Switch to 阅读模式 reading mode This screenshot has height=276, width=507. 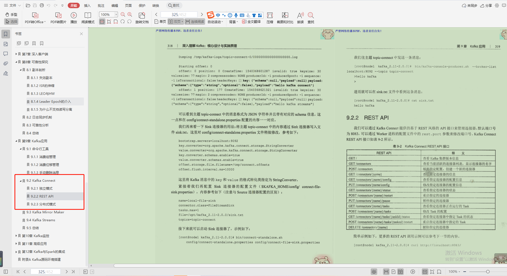coord(88,18)
